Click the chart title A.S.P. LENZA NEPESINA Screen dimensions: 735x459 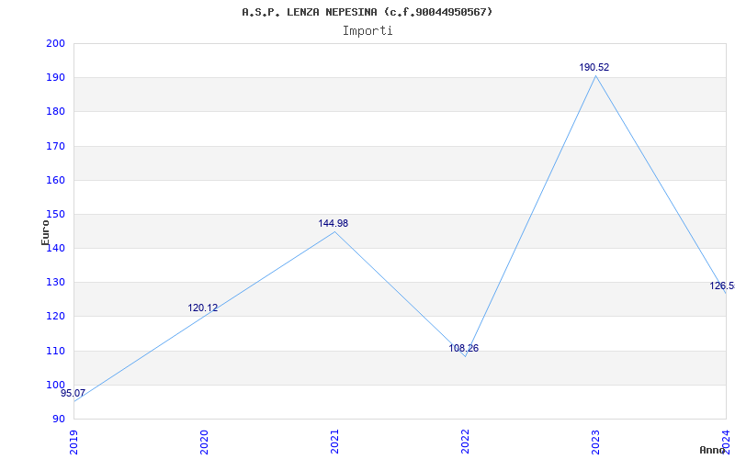367,12
